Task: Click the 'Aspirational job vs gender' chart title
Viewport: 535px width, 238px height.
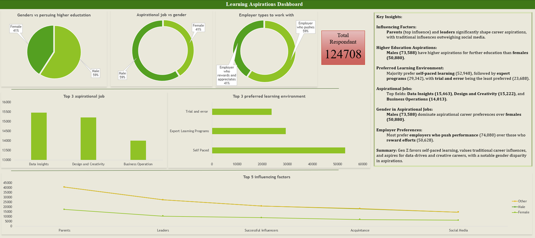Action: pos(161,15)
